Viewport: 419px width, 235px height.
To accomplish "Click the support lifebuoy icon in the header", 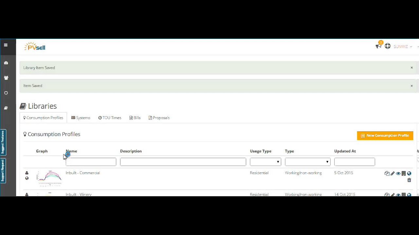I will (x=388, y=46).
